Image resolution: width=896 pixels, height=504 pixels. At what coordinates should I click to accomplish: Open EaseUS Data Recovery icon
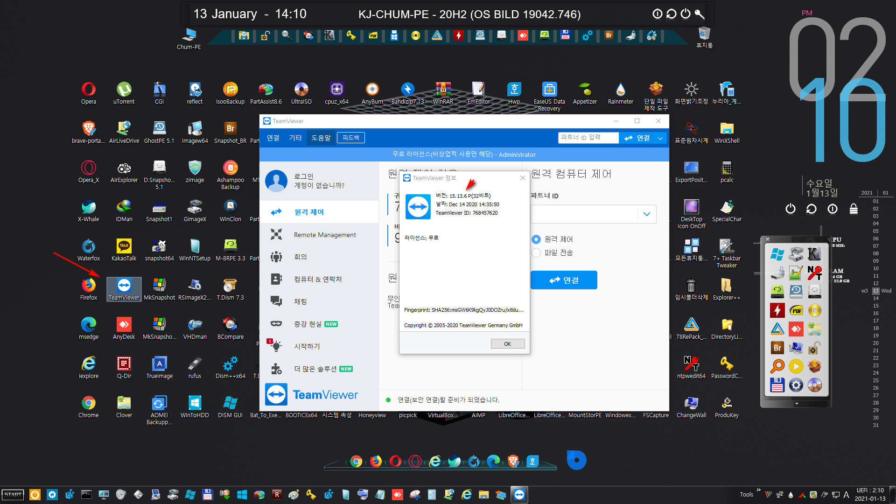pos(549,97)
